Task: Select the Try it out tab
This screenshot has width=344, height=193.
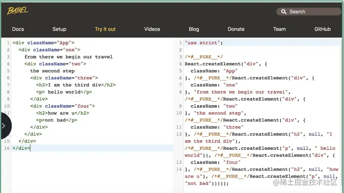Action: (x=105, y=29)
